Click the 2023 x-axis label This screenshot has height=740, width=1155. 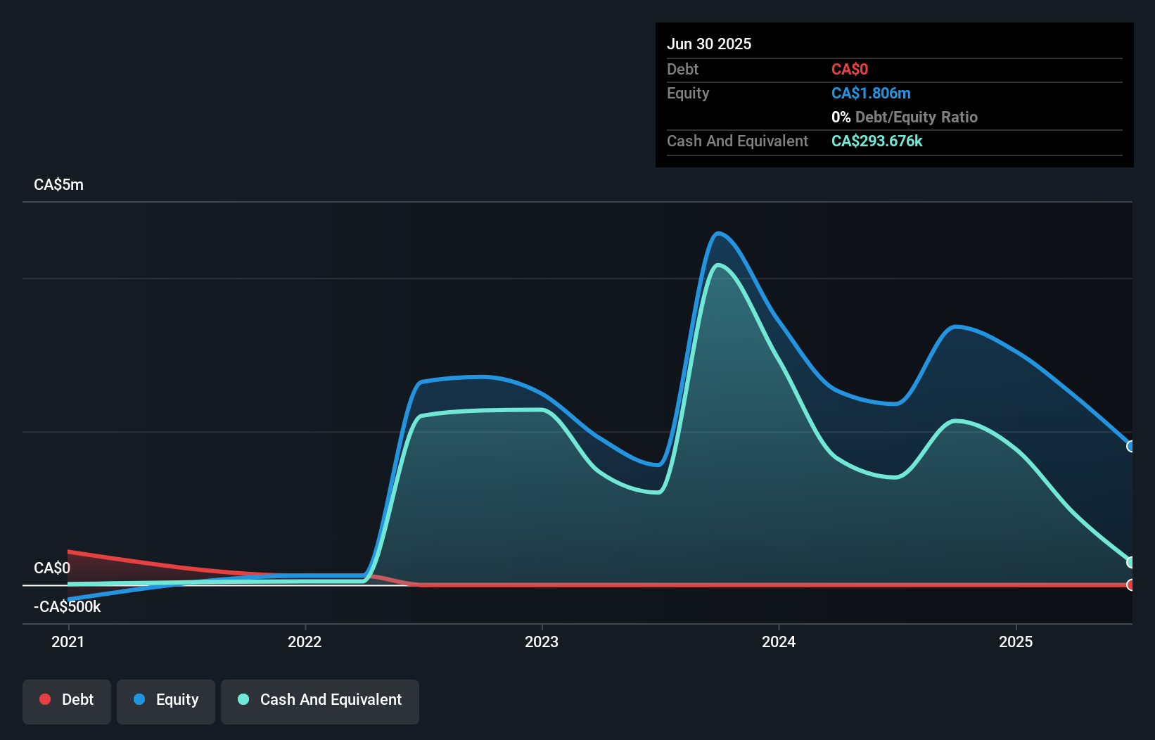tap(542, 642)
